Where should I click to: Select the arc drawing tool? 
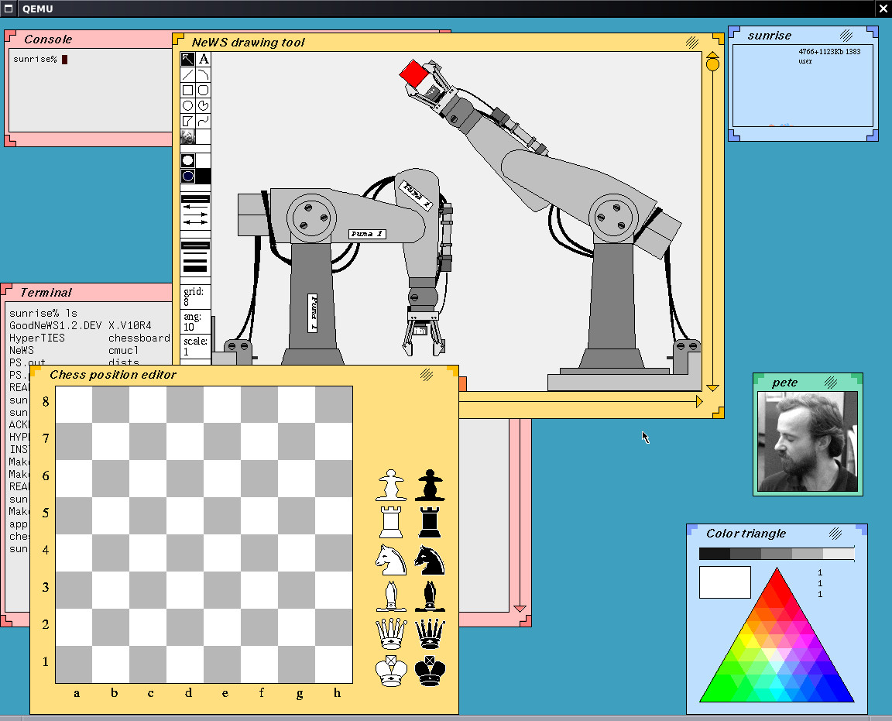pos(202,74)
